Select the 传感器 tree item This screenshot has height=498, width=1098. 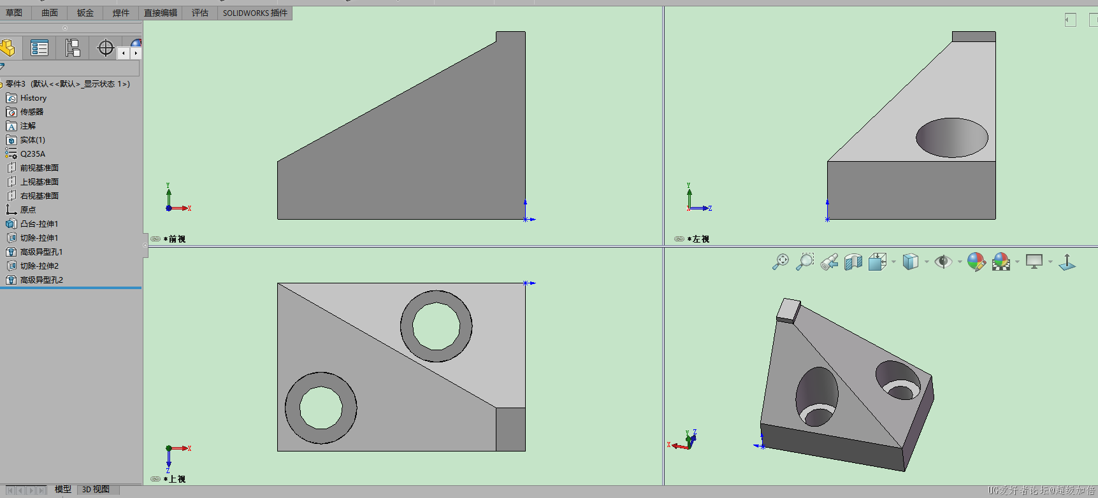click(25, 112)
